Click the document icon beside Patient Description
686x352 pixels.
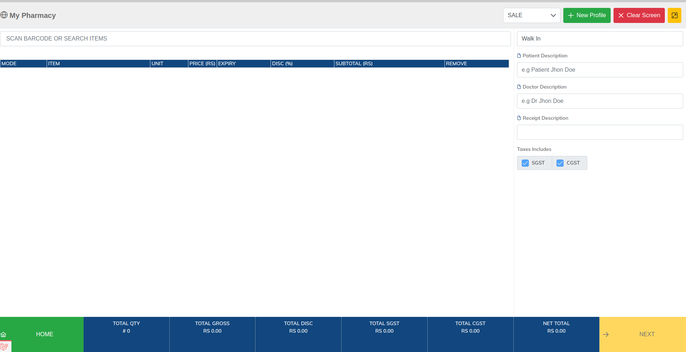coord(519,56)
